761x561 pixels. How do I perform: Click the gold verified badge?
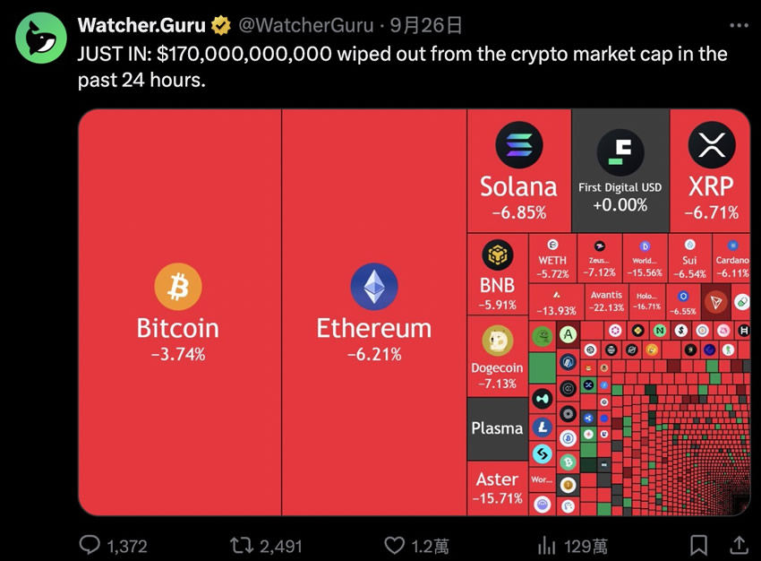(x=221, y=25)
